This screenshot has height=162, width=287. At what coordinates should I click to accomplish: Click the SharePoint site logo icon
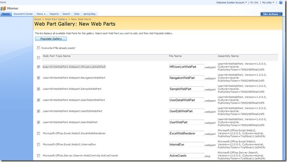click(x=3, y=9)
